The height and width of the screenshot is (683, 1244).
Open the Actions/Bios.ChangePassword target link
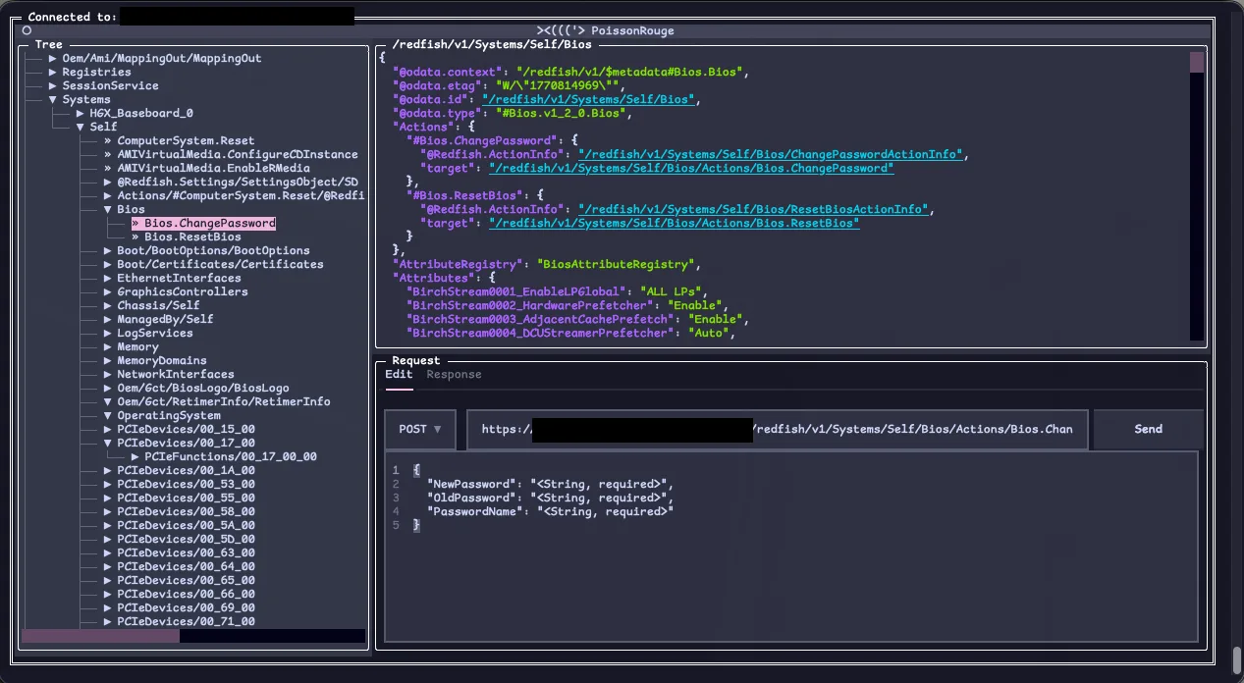691,168
